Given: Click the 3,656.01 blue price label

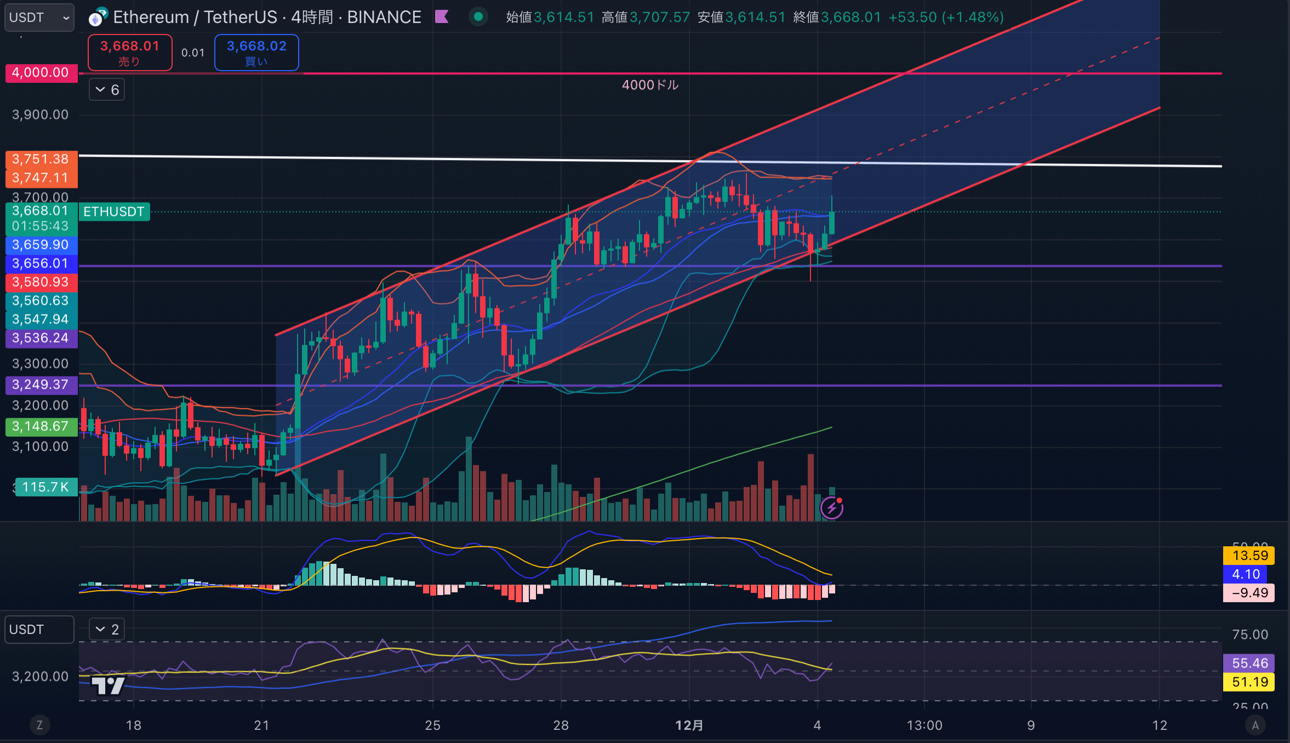Looking at the screenshot, I should [41, 264].
